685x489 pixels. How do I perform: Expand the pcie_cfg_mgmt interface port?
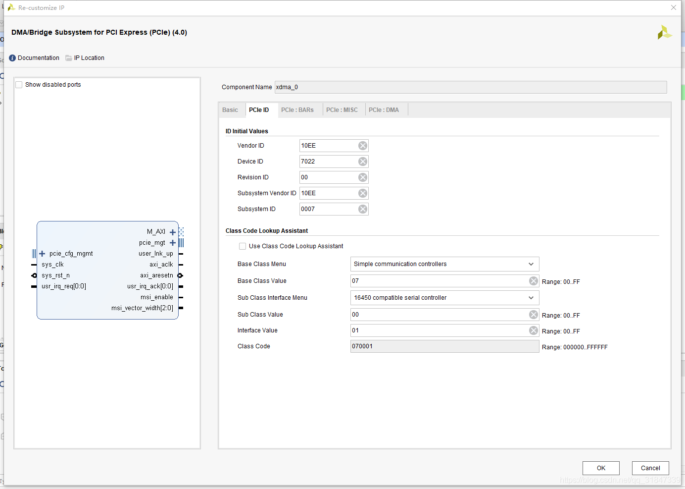(42, 254)
